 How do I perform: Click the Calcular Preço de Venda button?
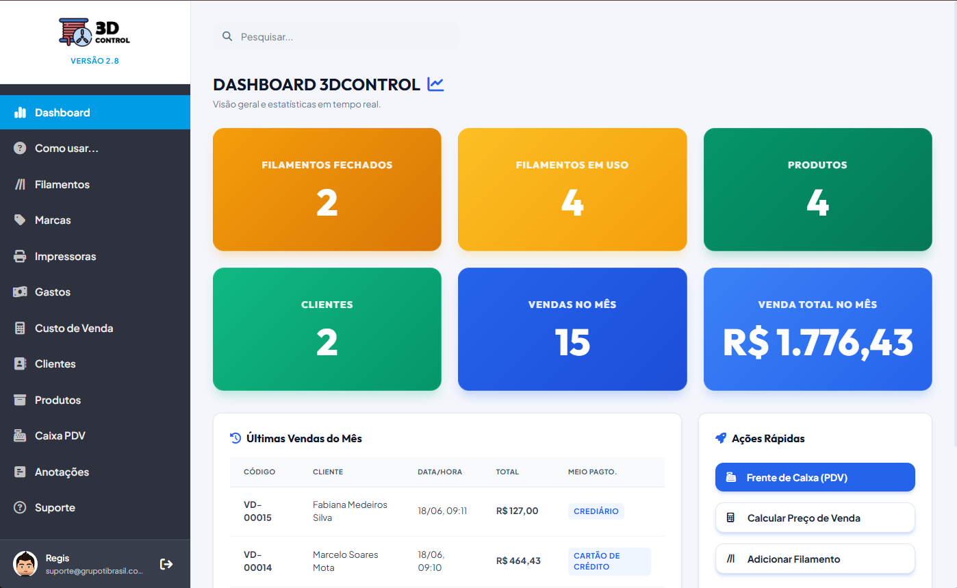coord(815,518)
